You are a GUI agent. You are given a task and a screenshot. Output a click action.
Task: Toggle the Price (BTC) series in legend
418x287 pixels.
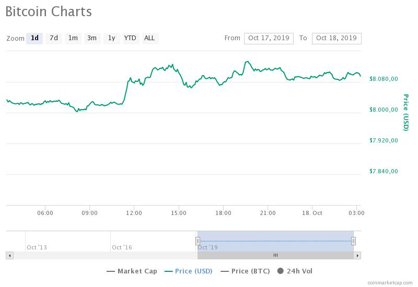pyautogui.click(x=245, y=271)
